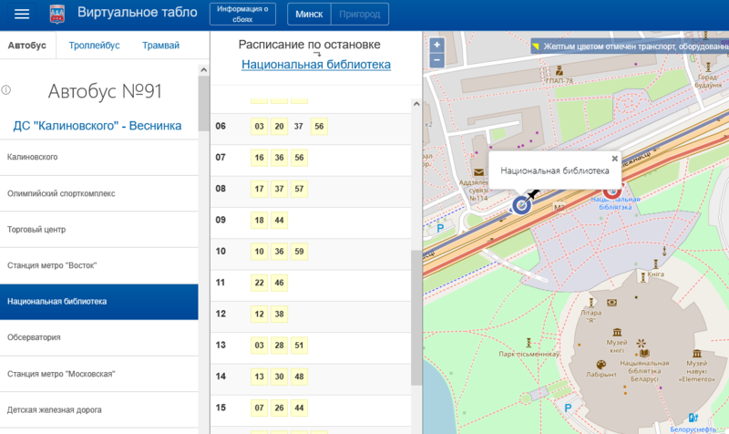This screenshot has height=434, width=729.
Task: Close the Национальная библиотека map popup
Action: click(x=614, y=158)
